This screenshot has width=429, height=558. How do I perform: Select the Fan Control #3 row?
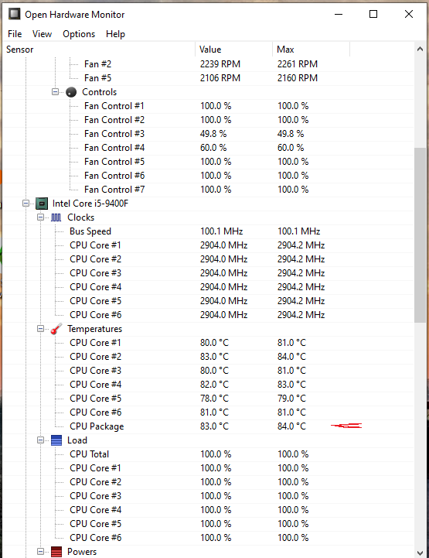(x=208, y=134)
